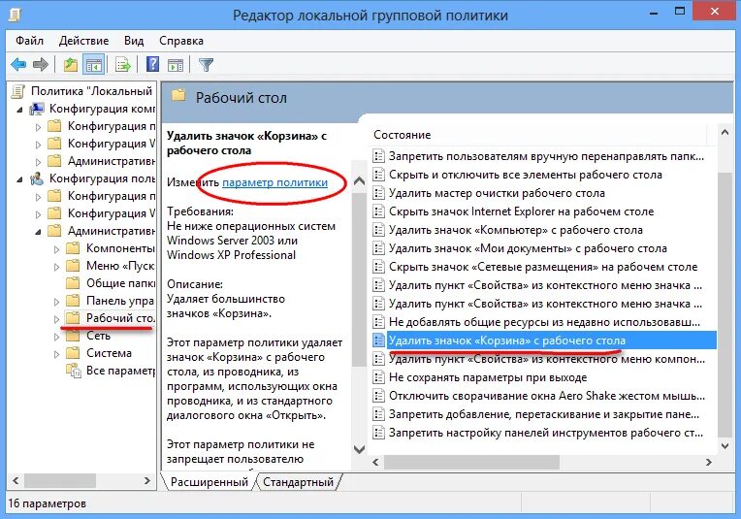Screen dimensions: 741x519
Task: Expand the 'Панель управления' tree node
Action: pyautogui.click(x=56, y=302)
